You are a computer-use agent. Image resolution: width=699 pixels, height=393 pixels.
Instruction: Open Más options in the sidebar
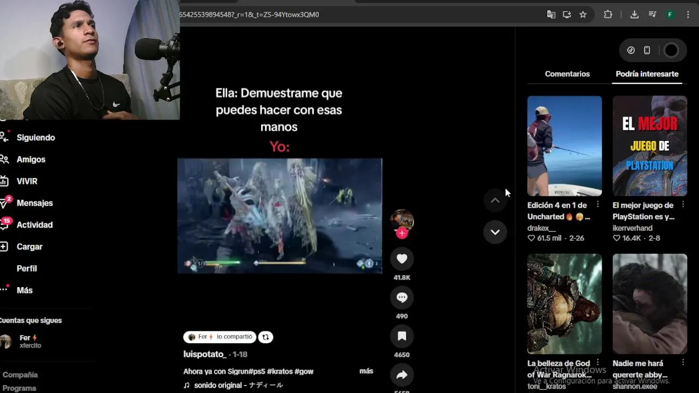(25, 290)
